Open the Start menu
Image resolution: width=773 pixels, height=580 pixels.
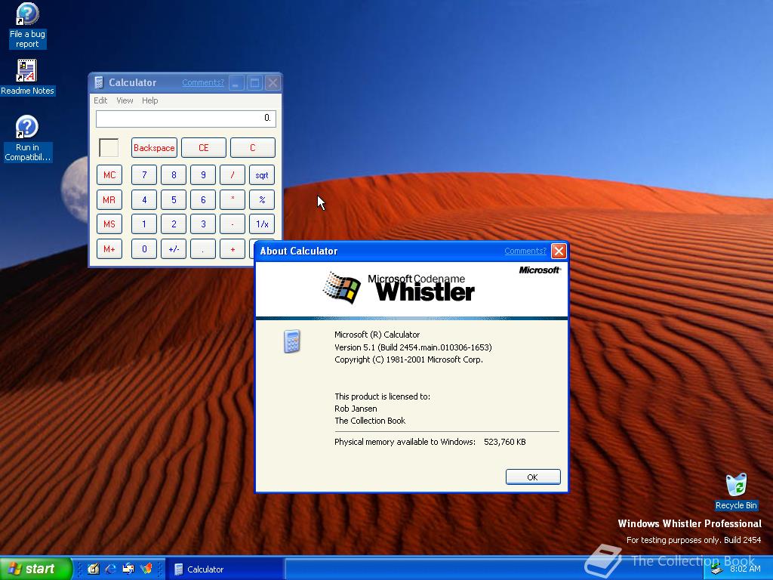tap(36, 569)
